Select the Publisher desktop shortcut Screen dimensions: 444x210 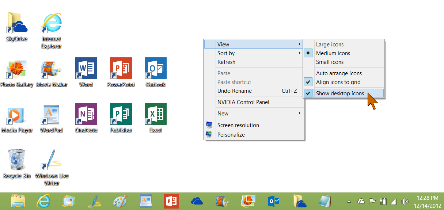(x=121, y=118)
